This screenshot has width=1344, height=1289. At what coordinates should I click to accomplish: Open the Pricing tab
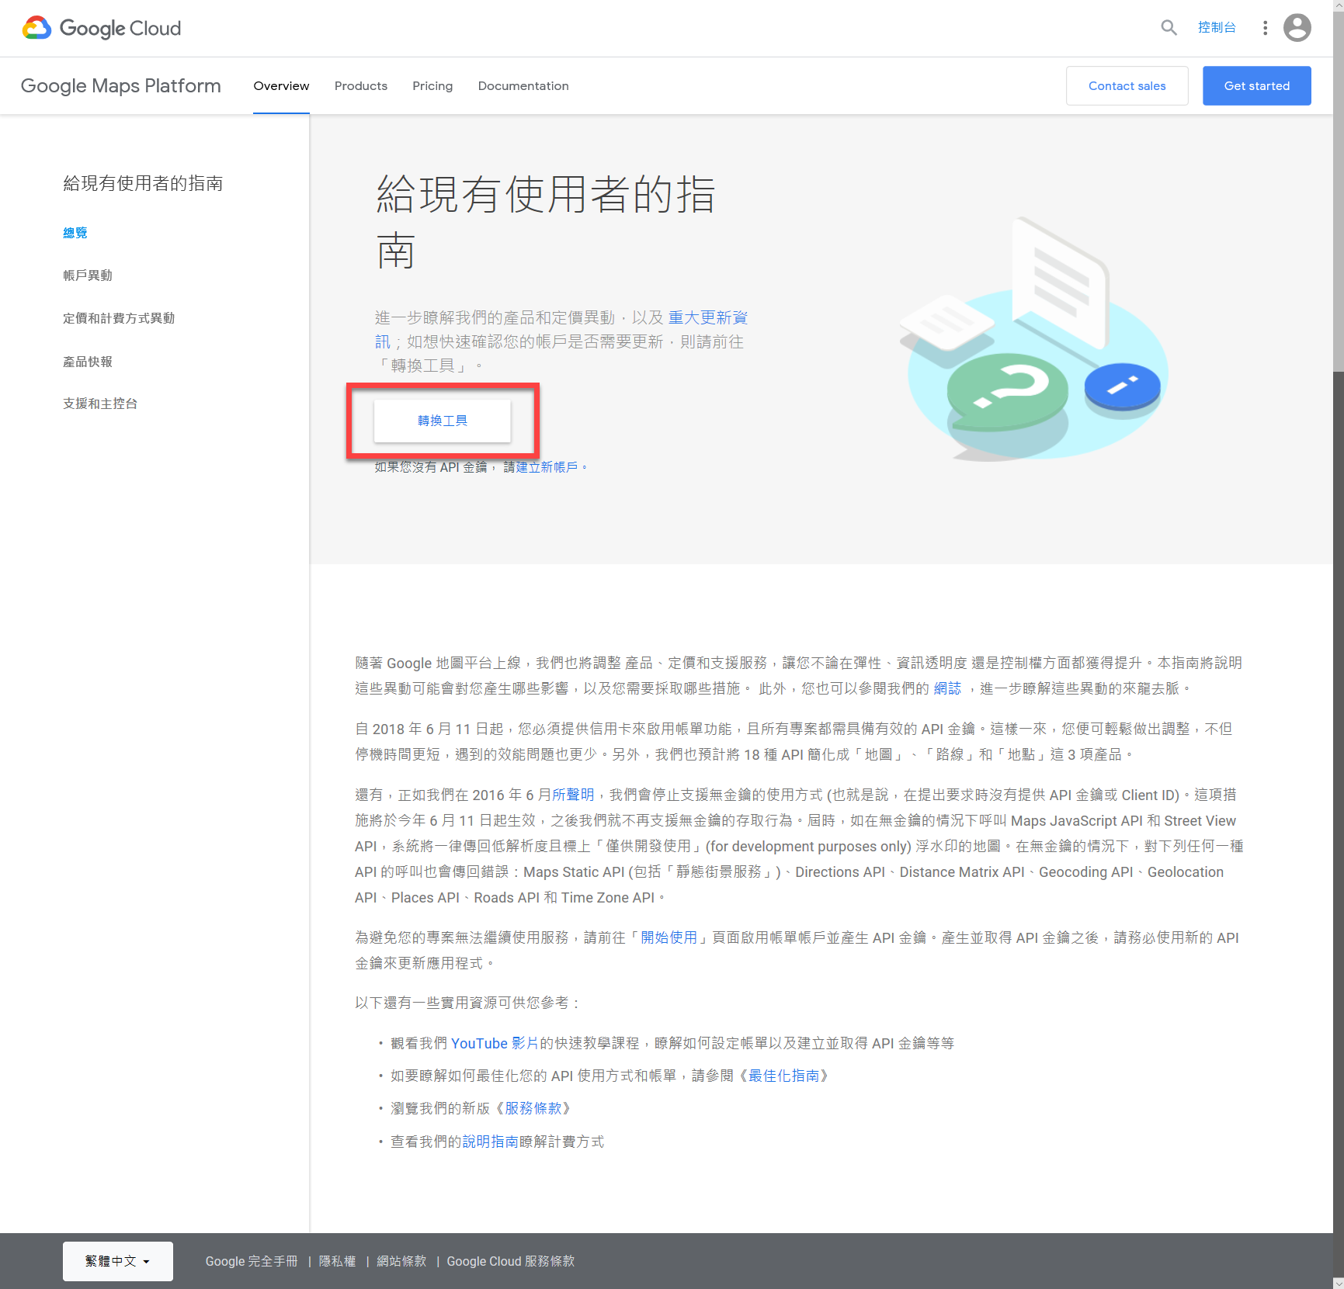coord(432,86)
